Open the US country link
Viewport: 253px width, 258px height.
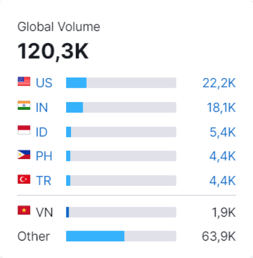pos(44,83)
